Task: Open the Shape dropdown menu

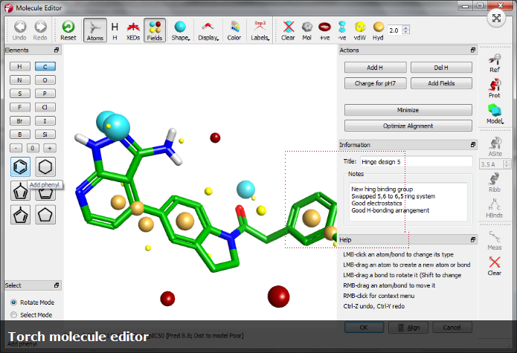Action: 181,30
